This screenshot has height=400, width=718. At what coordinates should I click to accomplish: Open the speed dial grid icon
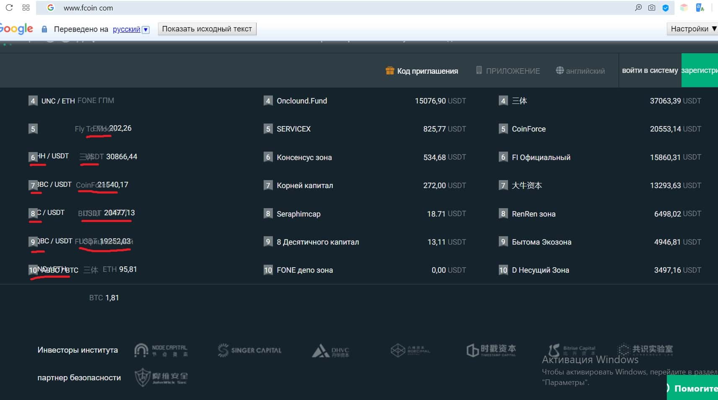click(x=26, y=8)
